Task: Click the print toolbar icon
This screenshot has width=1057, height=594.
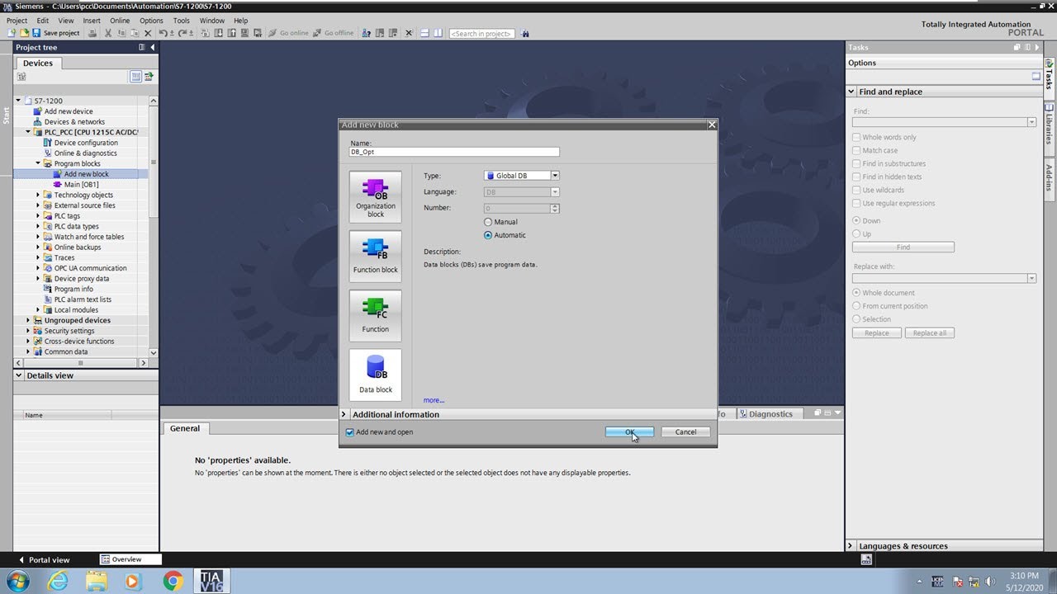Action: coord(92,33)
